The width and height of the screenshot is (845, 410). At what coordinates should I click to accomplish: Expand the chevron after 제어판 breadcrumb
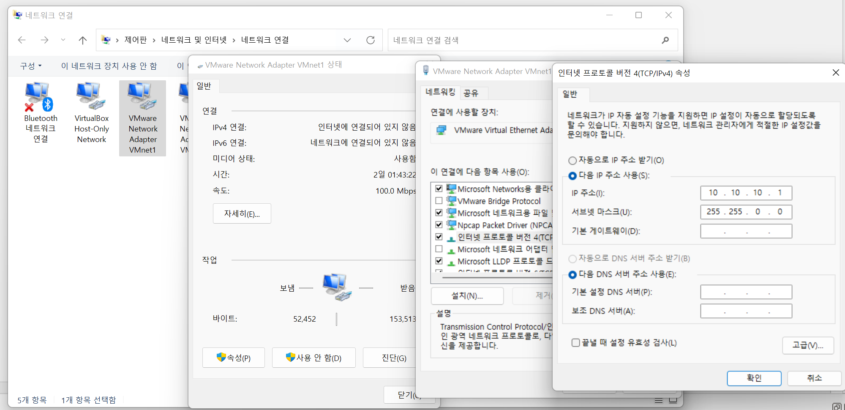coord(154,40)
